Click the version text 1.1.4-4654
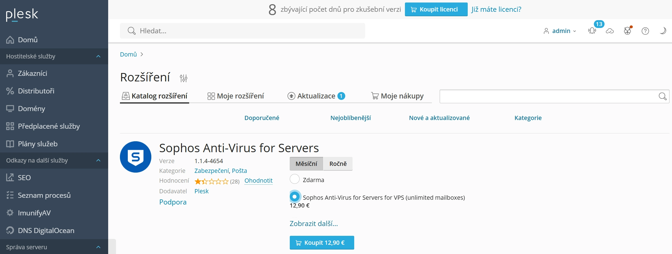The height and width of the screenshot is (254, 672). click(209, 161)
